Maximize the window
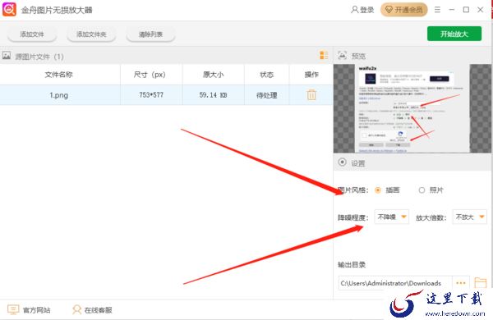Image resolution: width=493 pixels, height=320 pixels. pyautogui.click(x=466, y=10)
